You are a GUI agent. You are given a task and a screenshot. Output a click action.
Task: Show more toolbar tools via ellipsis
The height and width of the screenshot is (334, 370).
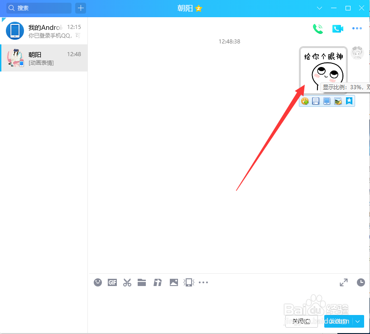(203, 282)
